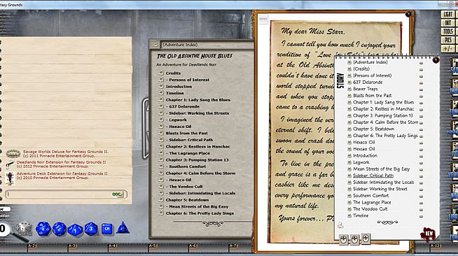Click Chapter 2: Restless in Manchac in Story list
458x256 pixels.
point(383,108)
